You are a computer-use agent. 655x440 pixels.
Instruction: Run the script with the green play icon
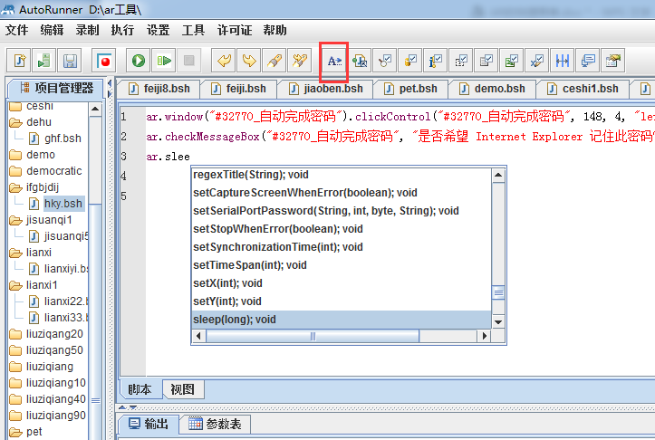coord(139,61)
